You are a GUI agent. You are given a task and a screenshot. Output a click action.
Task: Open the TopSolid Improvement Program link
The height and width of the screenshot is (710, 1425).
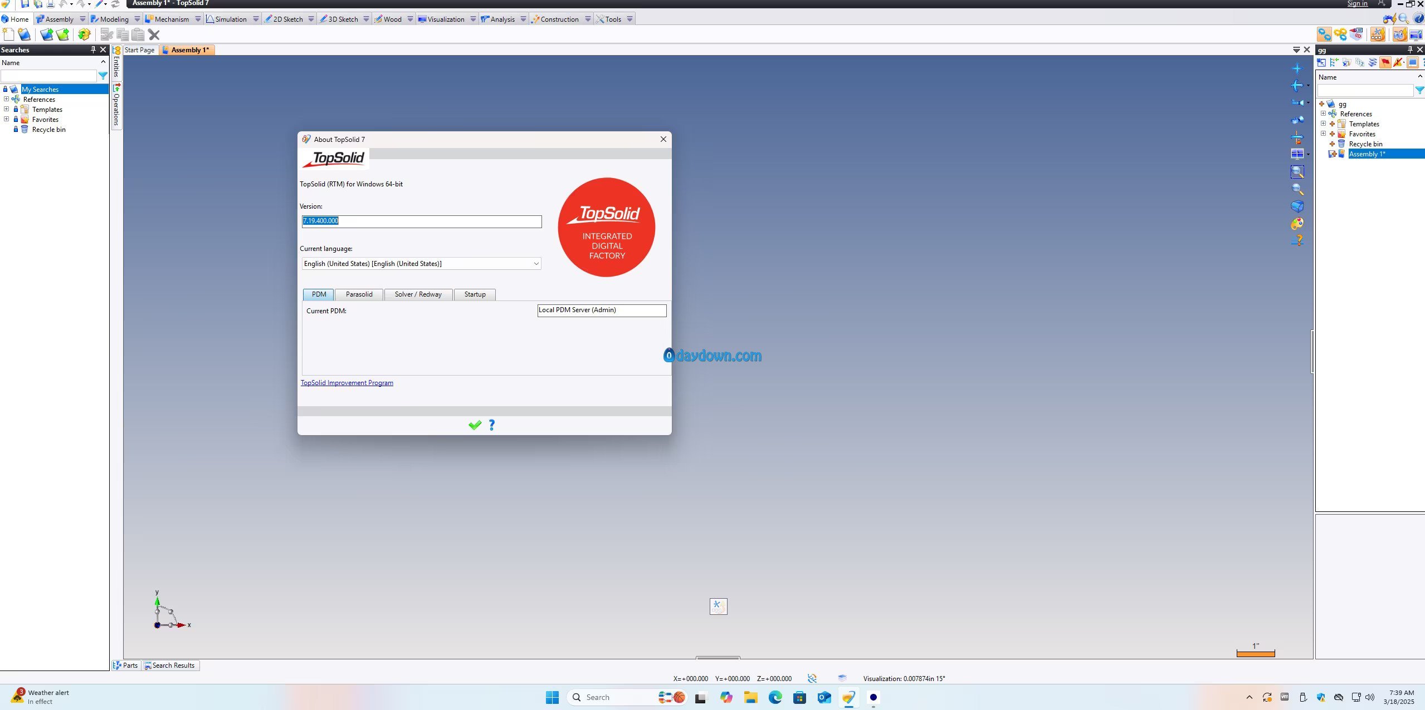347,383
